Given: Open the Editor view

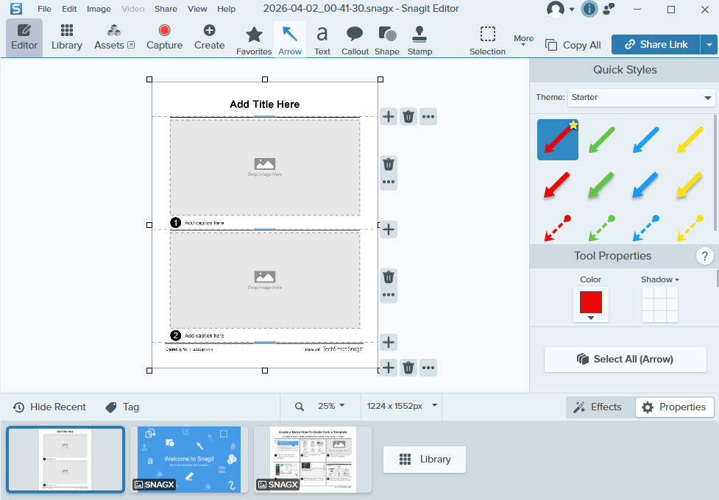Looking at the screenshot, I should pyautogui.click(x=24, y=38).
